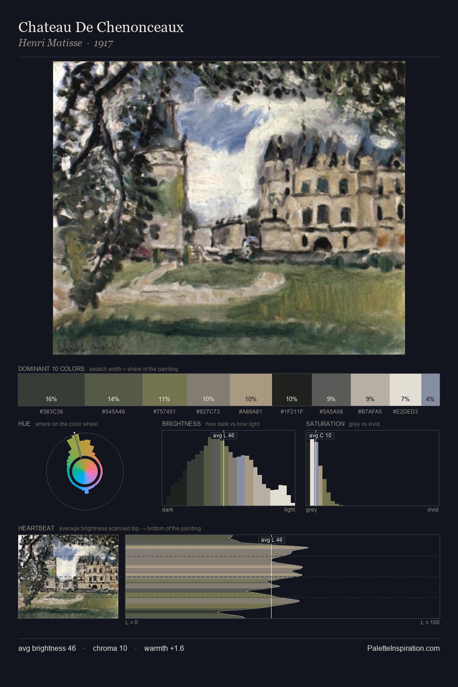The width and height of the screenshot is (458, 687).
Task: Click the 'DOMINANT 10 COLORS' heading
Action: 51,369
